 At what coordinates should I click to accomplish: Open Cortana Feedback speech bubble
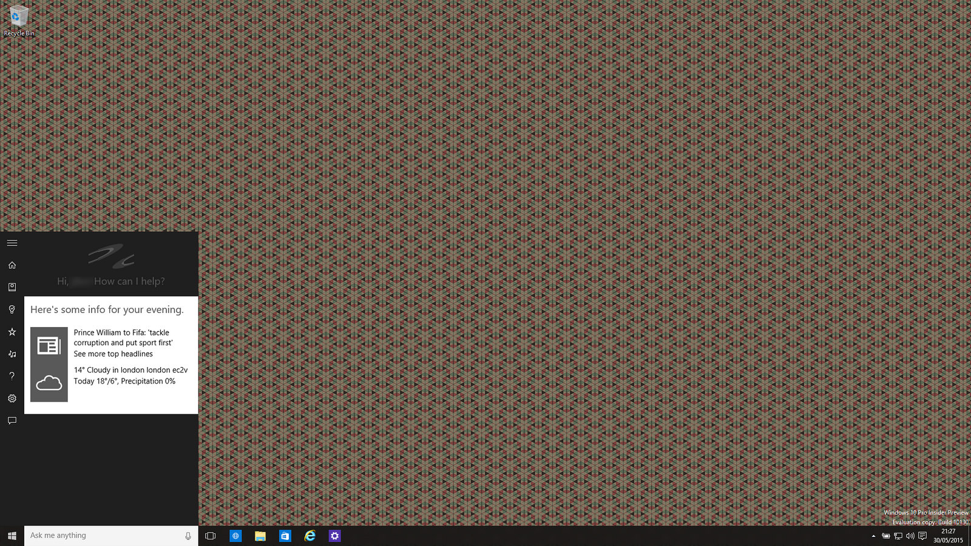pyautogui.click(x=12, y=420)
